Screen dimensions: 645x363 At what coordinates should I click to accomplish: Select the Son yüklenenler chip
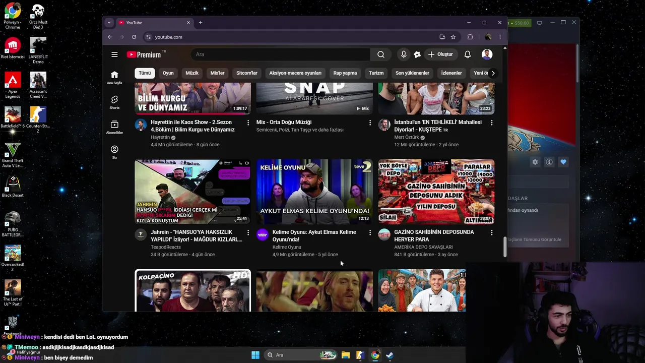(412, 73)
